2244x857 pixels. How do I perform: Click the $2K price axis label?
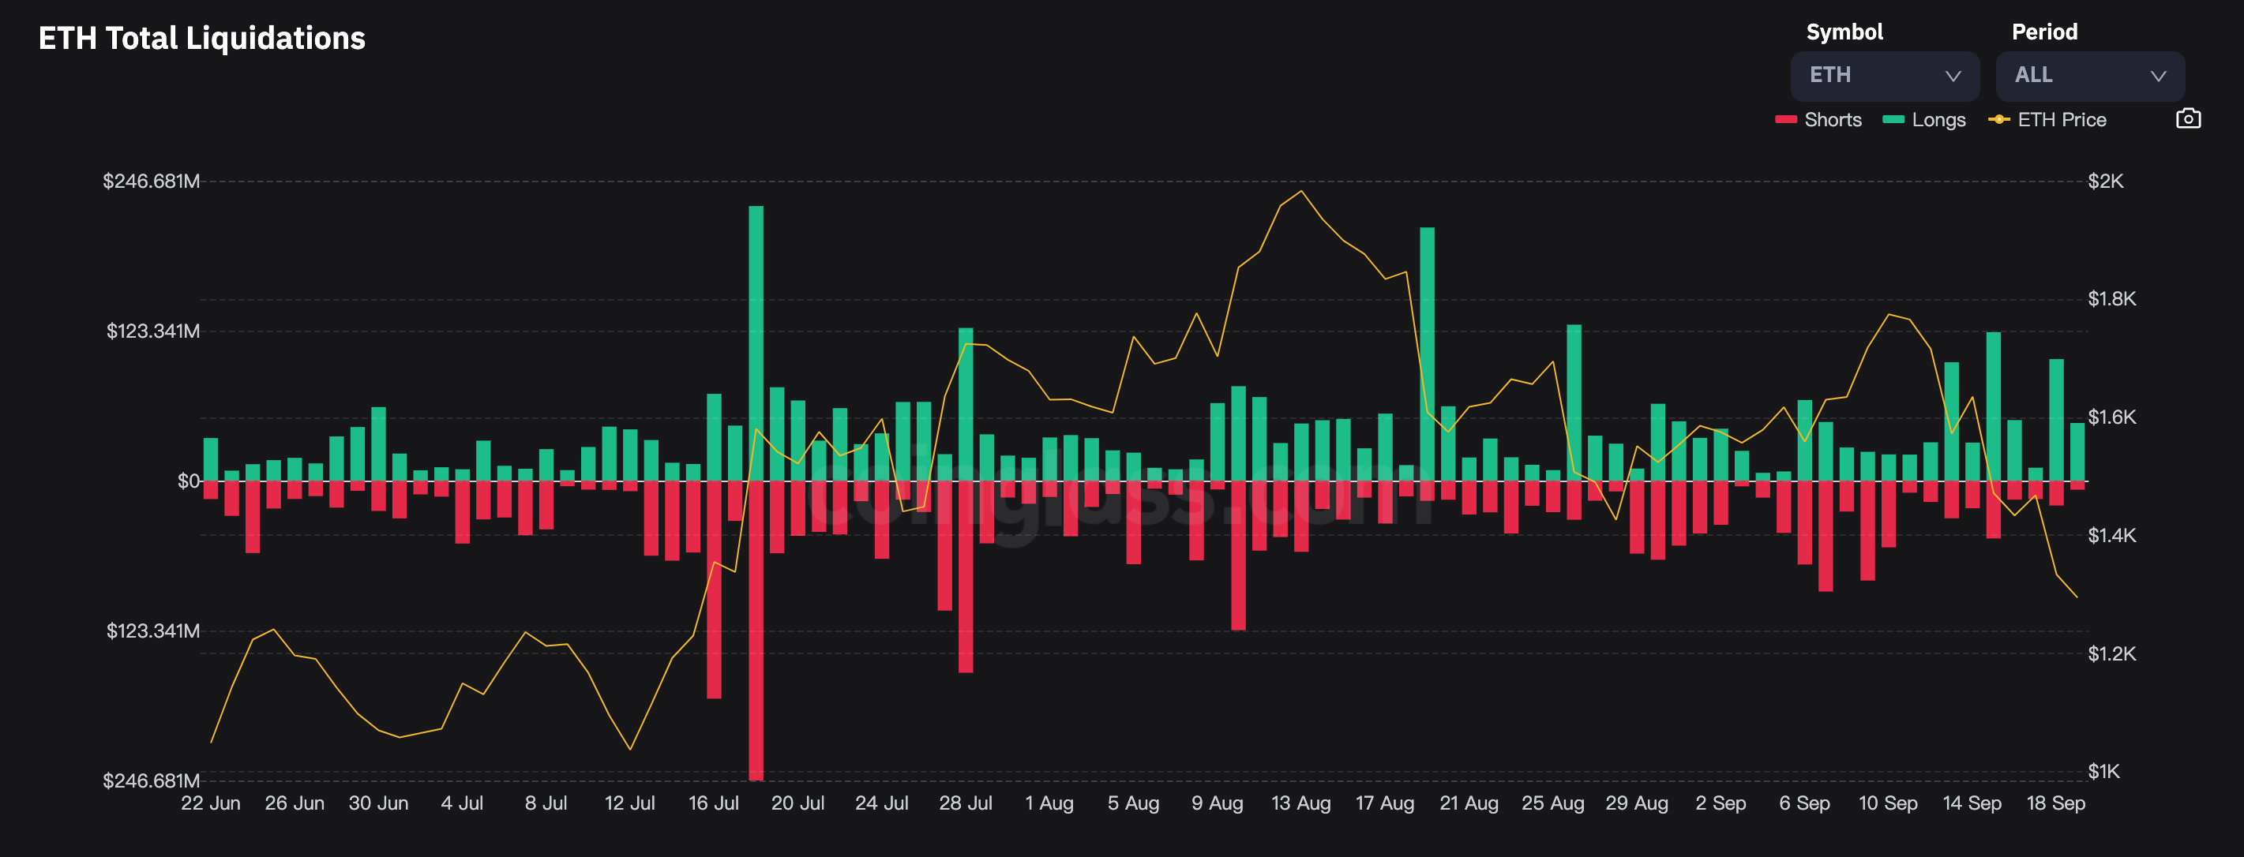(2106, 182)
